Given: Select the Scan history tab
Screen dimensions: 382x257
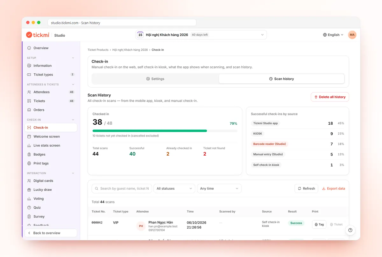Looking at the screenshot, I should pyautogui.click(x=281, y=79).
